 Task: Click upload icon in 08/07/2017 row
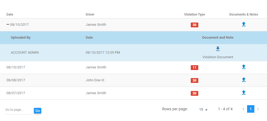[x=244, y=93]
